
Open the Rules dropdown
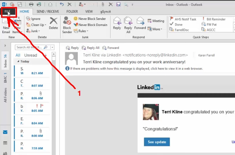click(x=81, y=31)
